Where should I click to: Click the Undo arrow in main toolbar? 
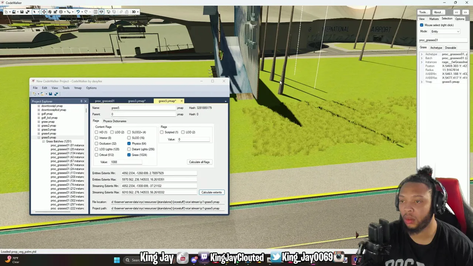(x=78, y=12)
